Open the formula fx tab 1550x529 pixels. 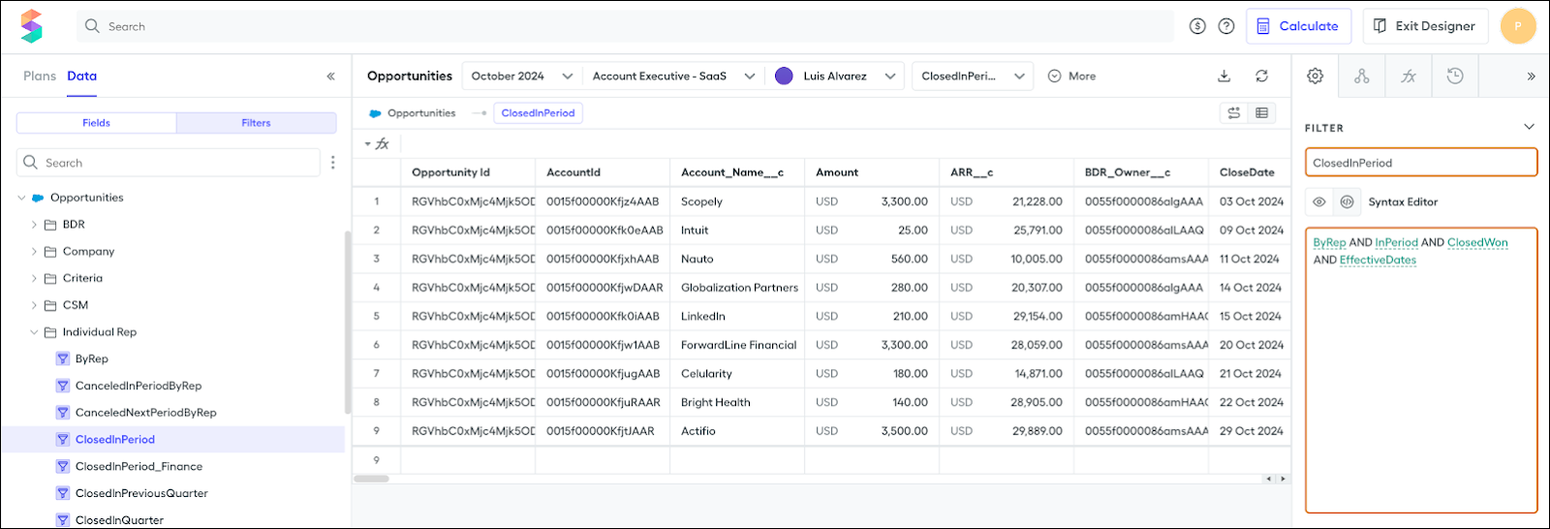pyautogui.click(x=1409, y=76)
